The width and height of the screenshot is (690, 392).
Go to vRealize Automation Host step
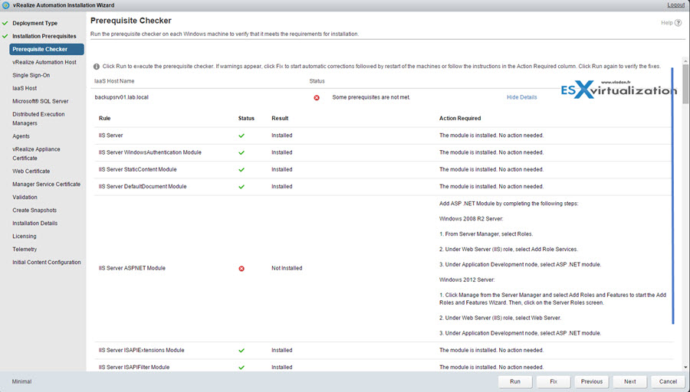click(x=44, y=63)
